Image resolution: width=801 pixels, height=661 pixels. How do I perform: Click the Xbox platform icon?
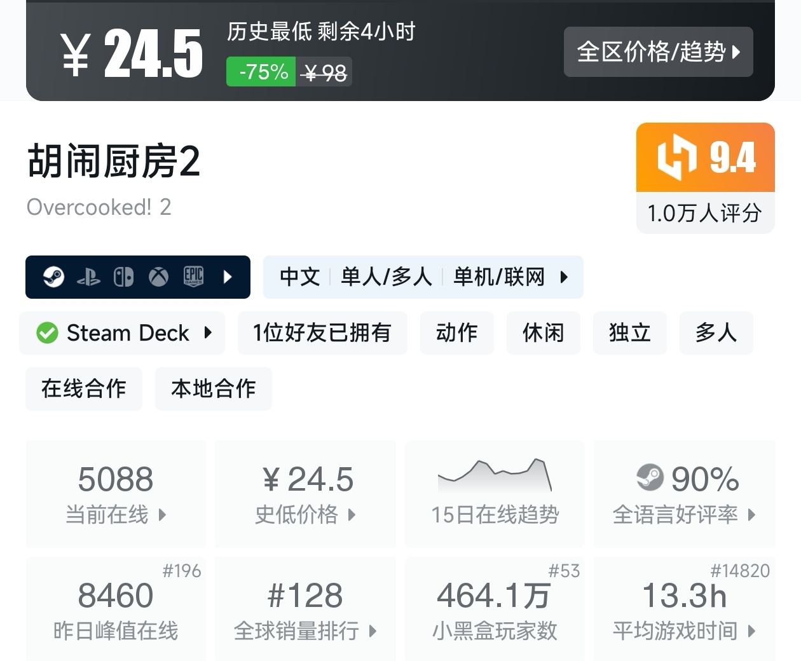pyautogui.click(x=158, y=277)
